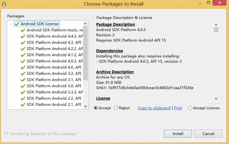Image resolution: width=229 pixels, height=144 pixels.
Task: Click 'Archive for any OS' text
Action: coord(113,77)
